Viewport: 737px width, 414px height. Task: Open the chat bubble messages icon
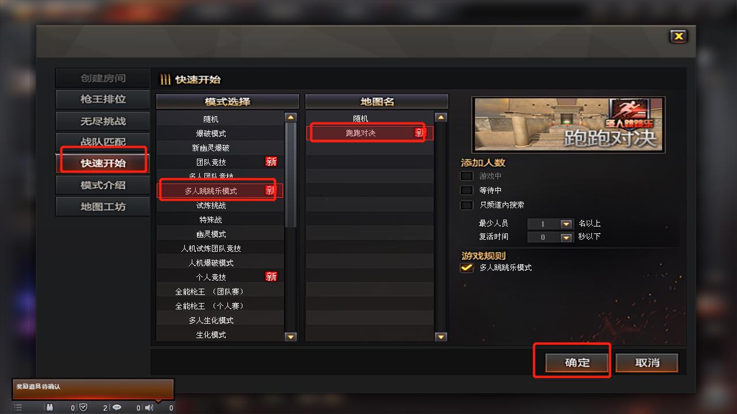tap(117, 407)
